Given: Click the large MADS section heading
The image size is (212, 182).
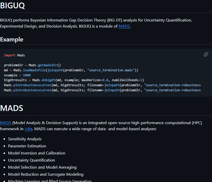Looking at the screenshot, I should (12, 108).
